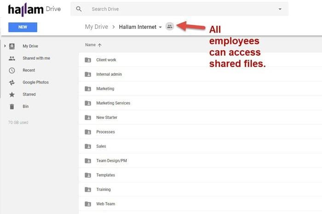The height and width of the screenshot is (214, 322).
Task: Click the Shared with me people icon
Action: [12, 58]
